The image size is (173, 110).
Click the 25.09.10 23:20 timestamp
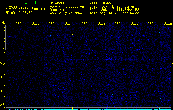pyautogui.click(x=19, y=13)
